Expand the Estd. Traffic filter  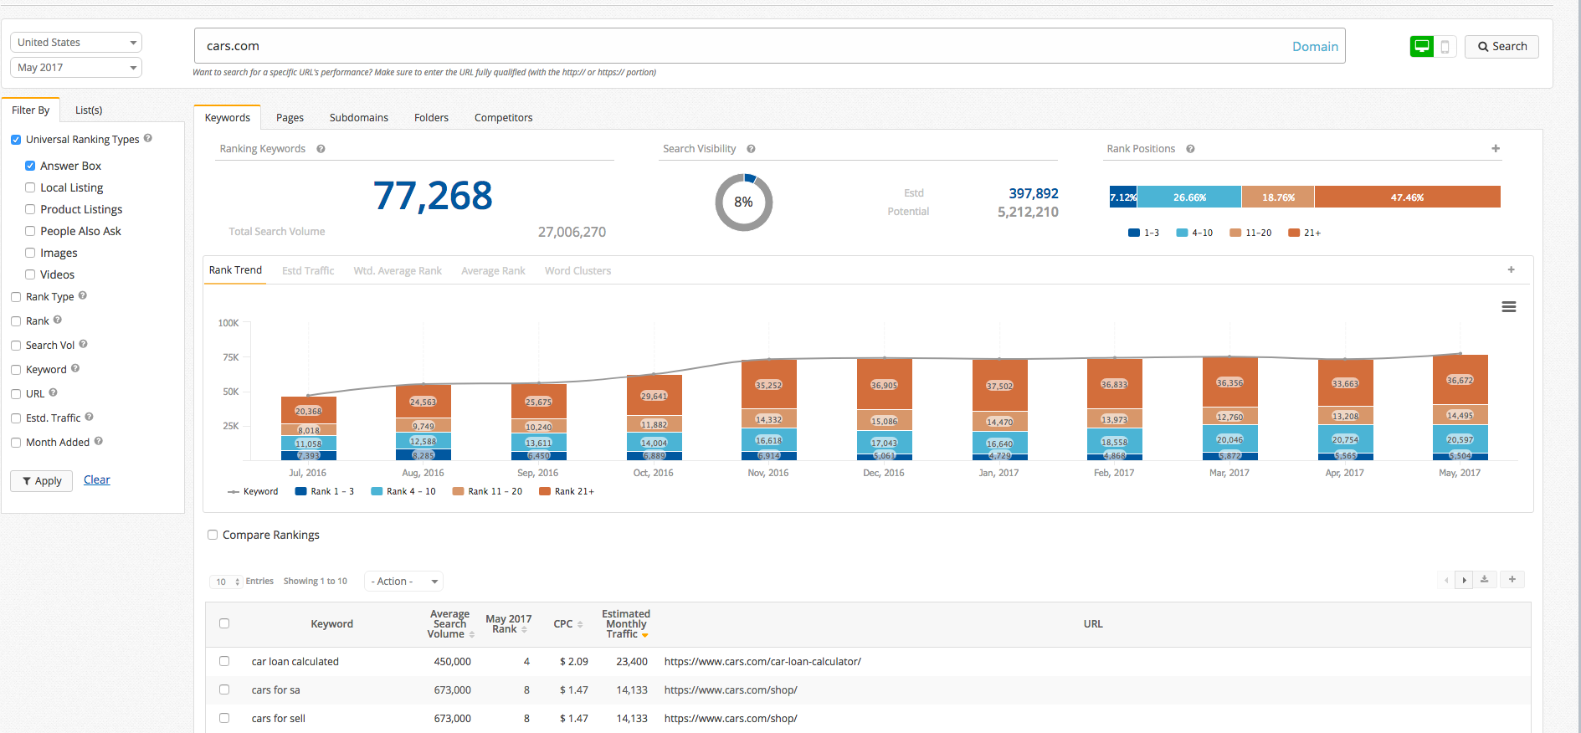(x=16, y=418)
